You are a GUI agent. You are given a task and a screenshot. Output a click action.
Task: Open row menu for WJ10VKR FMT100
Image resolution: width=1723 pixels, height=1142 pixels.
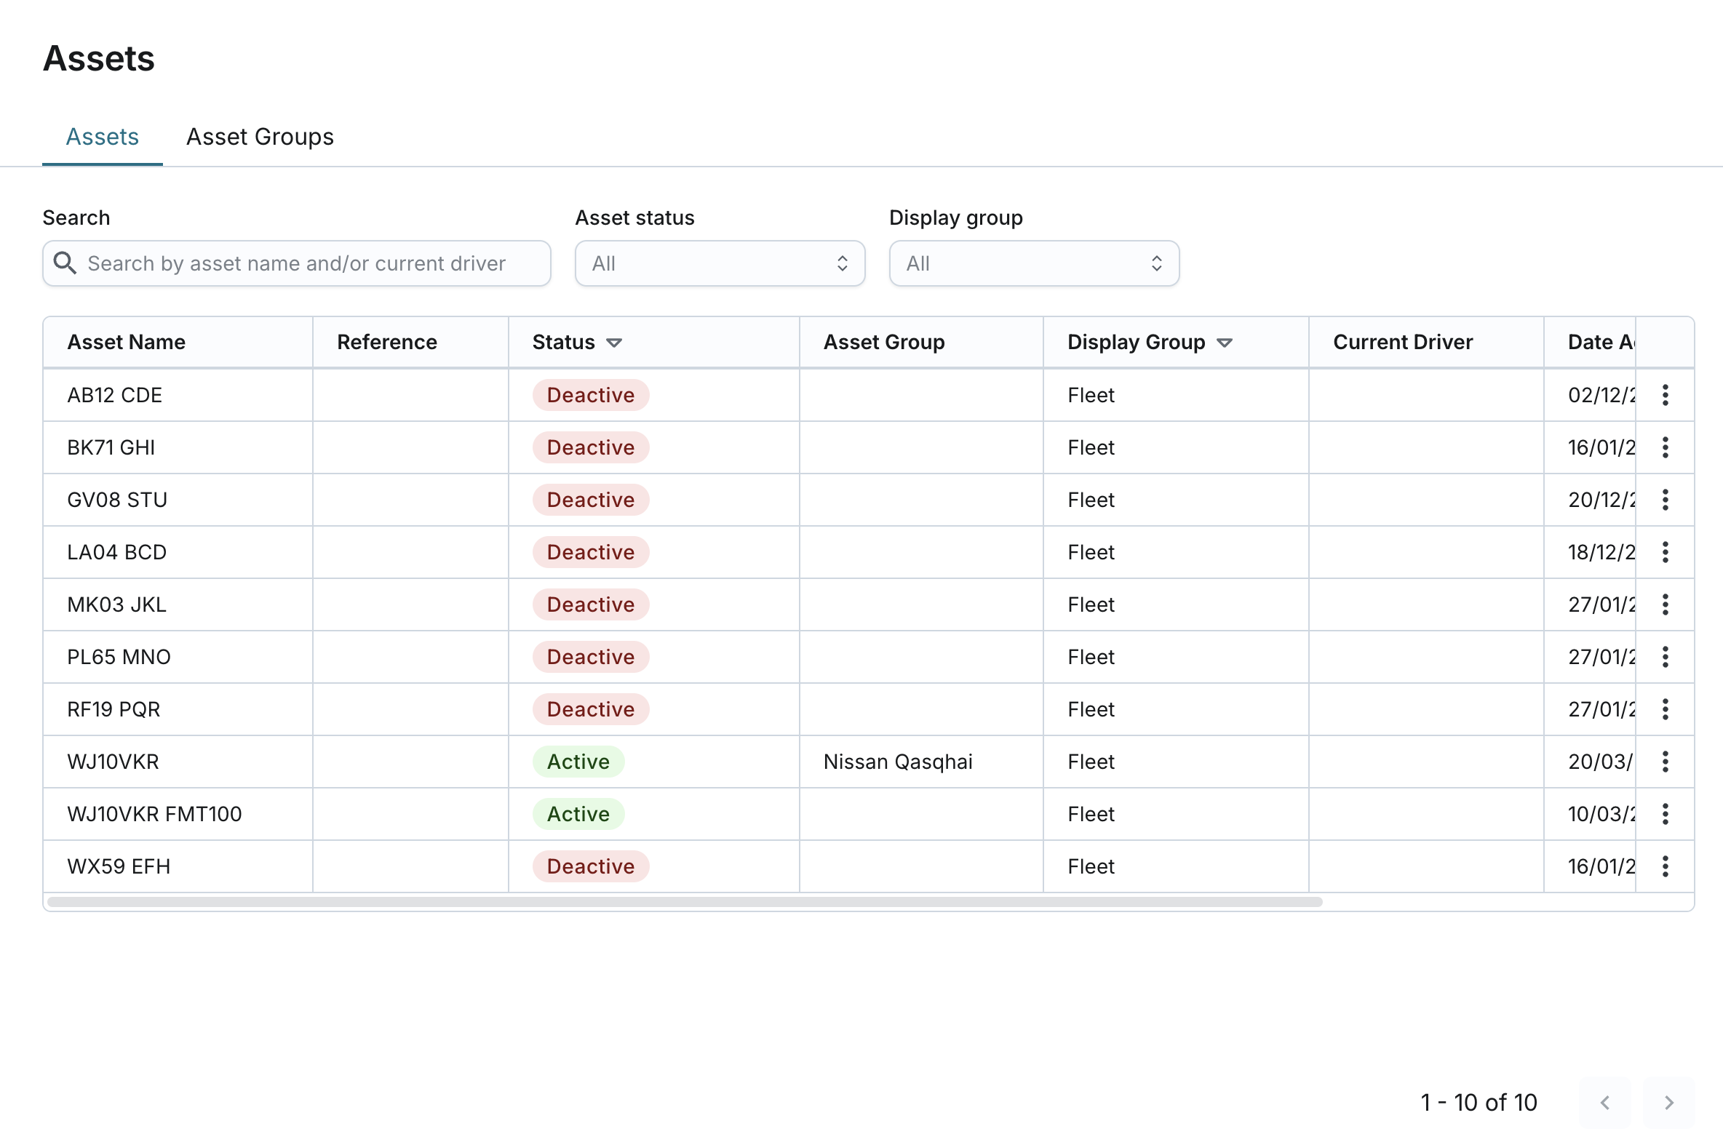(1665, 813)
